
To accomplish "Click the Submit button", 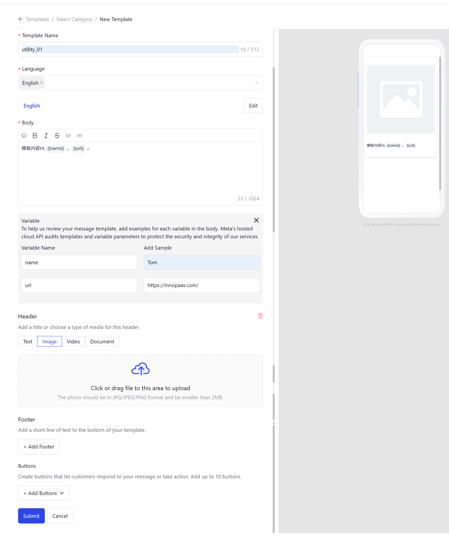I will pos(31,516).
